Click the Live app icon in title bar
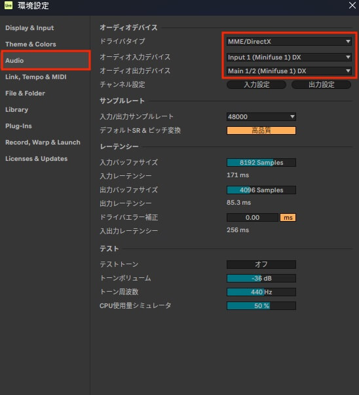This screenshot has height=395, width=359. tap(9, 5)
